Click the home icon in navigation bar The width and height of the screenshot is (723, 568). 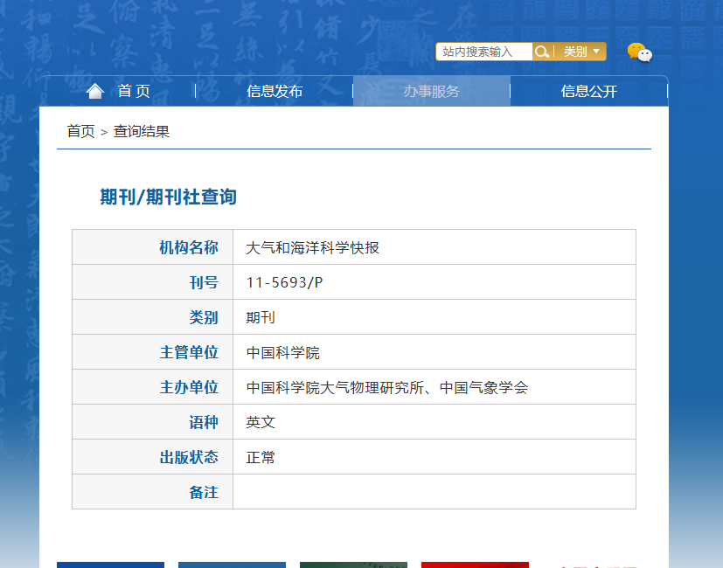[95, 91]
